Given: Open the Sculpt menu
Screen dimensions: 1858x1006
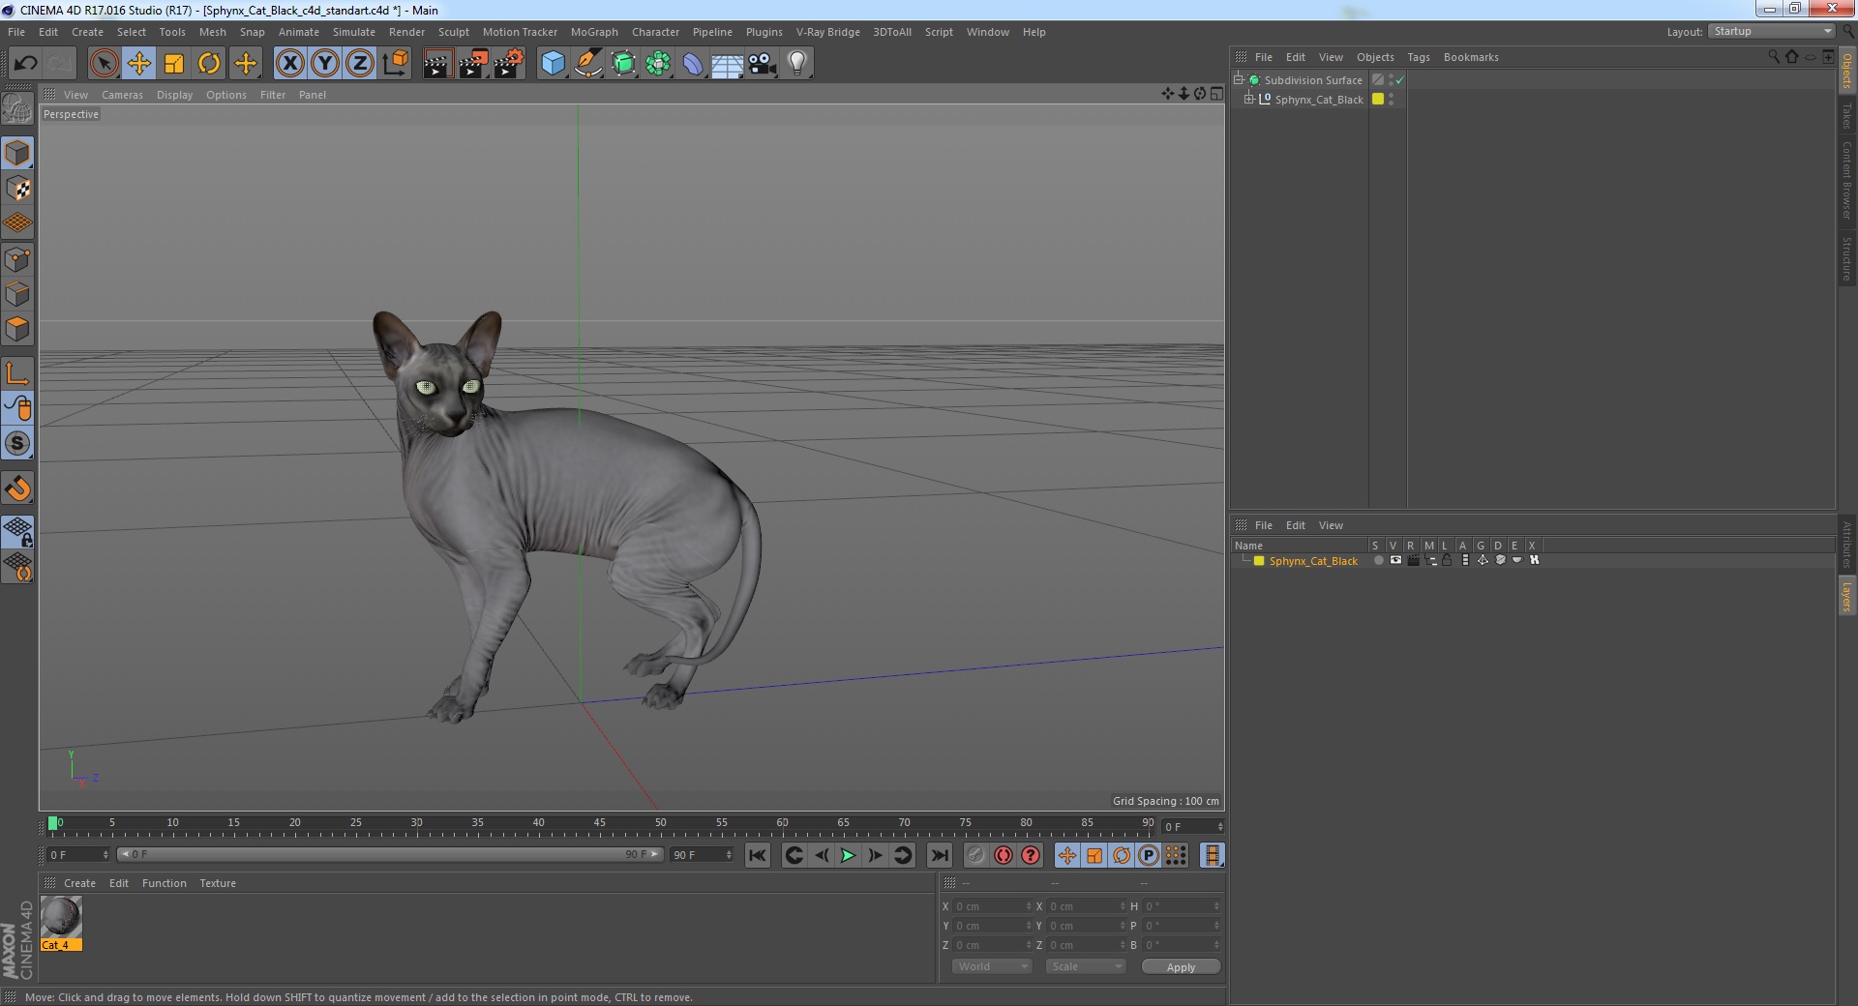Looking at the screenshot, I should tap(453, 32).
